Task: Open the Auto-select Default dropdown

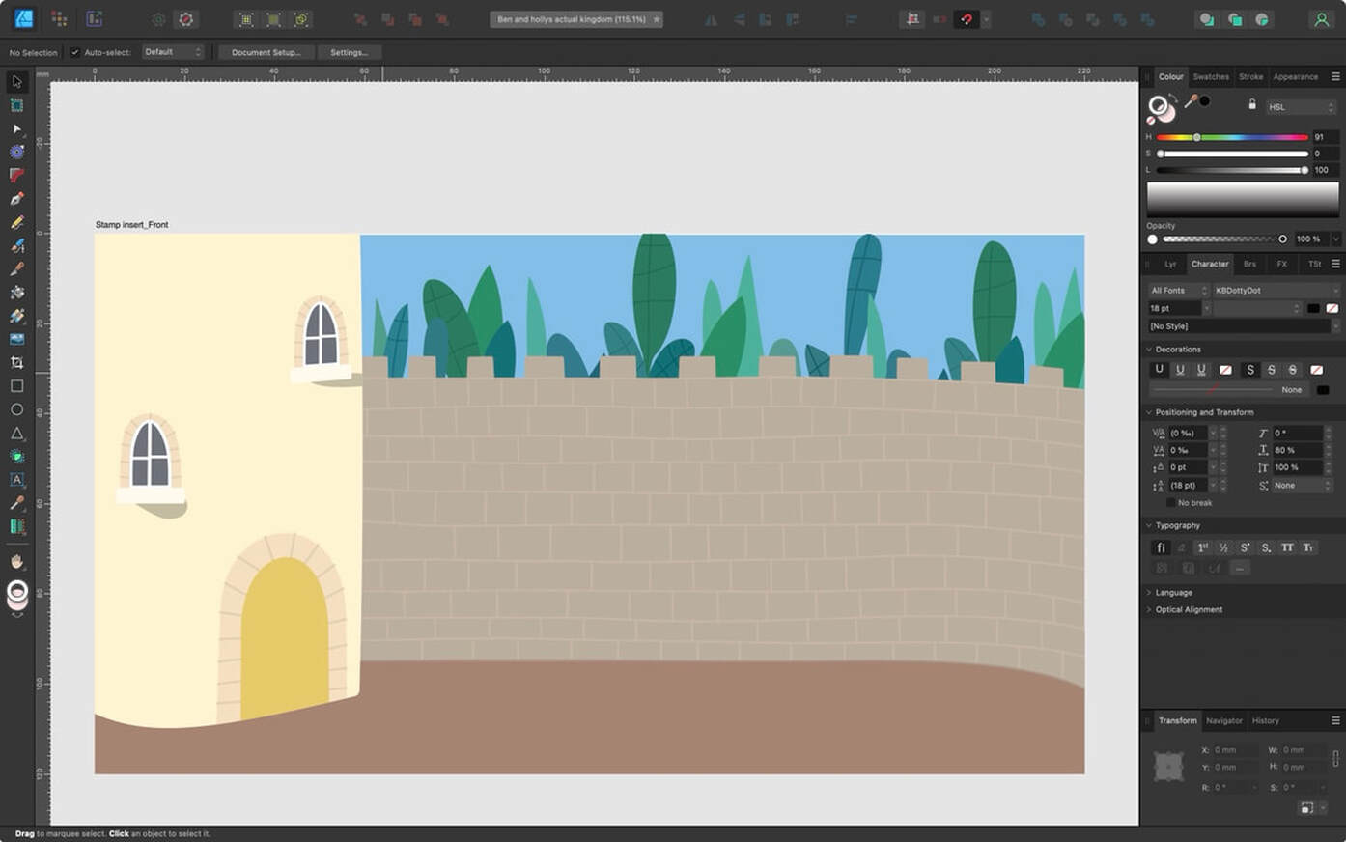Action: (x=173, y=52)
